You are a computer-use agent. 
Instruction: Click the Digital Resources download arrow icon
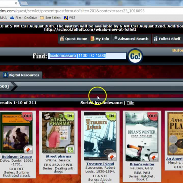(x=5, y=75)
